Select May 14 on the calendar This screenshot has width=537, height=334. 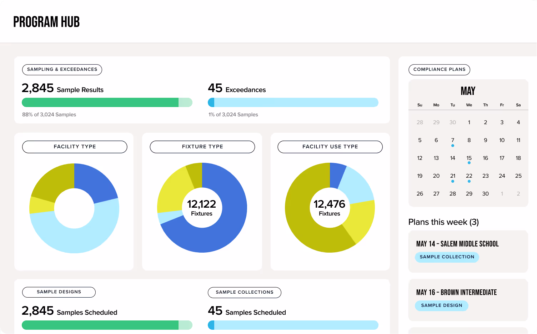(x=452, y=158)
